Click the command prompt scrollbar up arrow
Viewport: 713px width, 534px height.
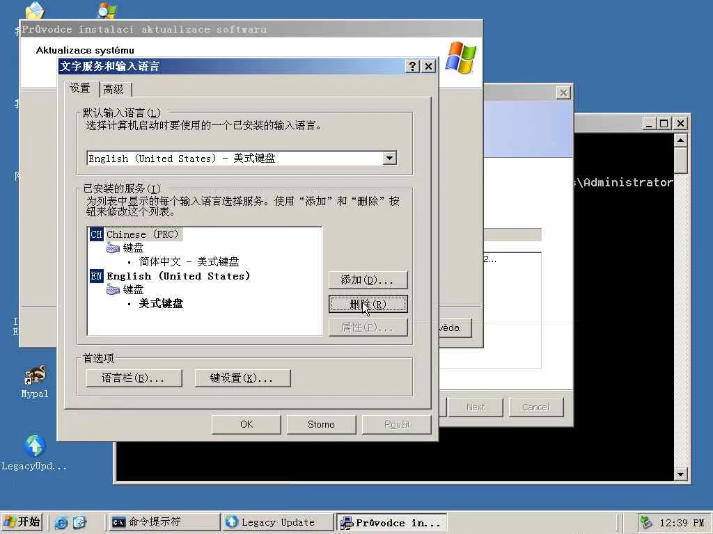coord(680,140)
